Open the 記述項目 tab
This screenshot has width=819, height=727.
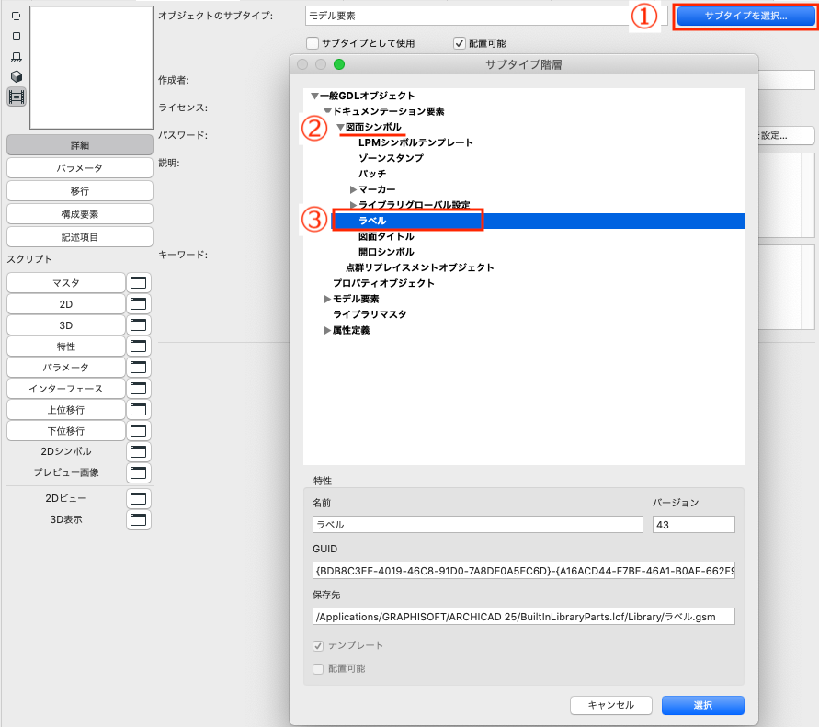tap(80, 237)
